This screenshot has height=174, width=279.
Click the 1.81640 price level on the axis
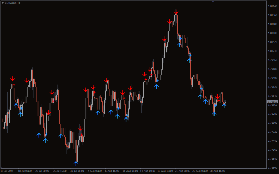(x=272, y=6)
